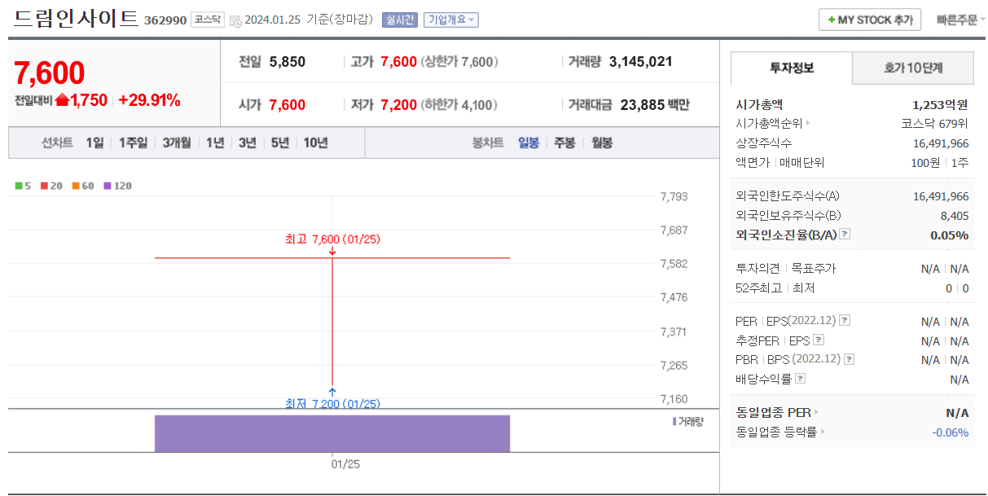The image size is (988, 496).
Task: Click the stock code 362990
Action: coord(165,20)
